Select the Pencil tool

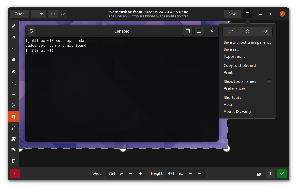click(x=14, y=26)
